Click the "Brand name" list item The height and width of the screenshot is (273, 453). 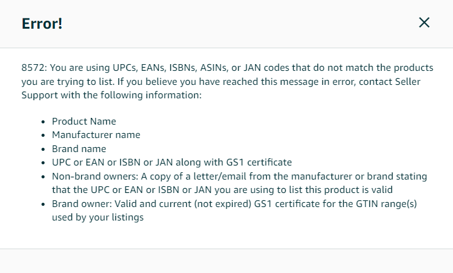click(79, 149)
